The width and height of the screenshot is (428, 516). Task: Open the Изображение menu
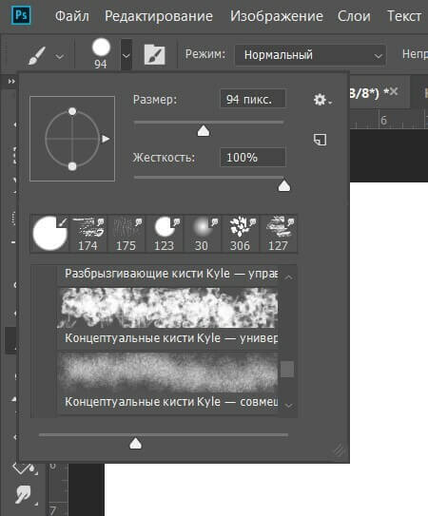tap(276, 16)
